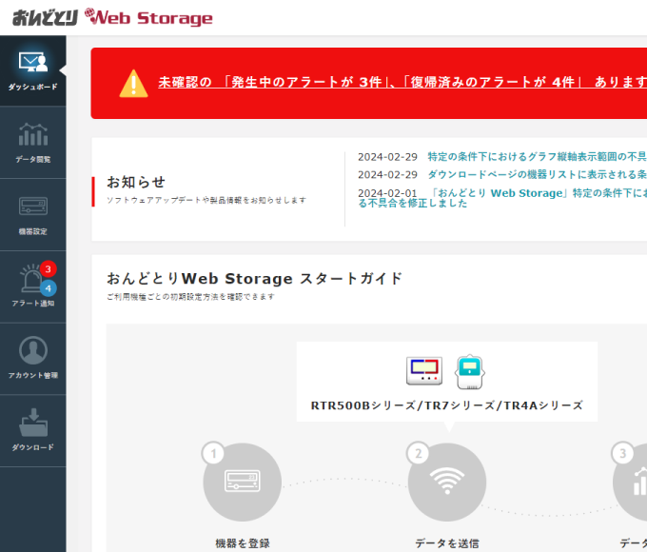Click the warning triangle icon in red banner
647x552 pixels.
133,84
